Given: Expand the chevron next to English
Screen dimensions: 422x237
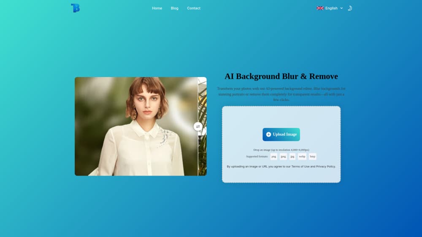Looking at the screenshot, I should (341, 8).
